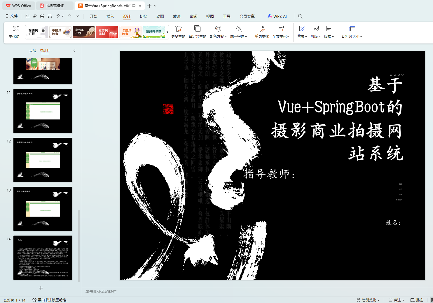Apply the 商务风计划 theme

pos(84,32)
